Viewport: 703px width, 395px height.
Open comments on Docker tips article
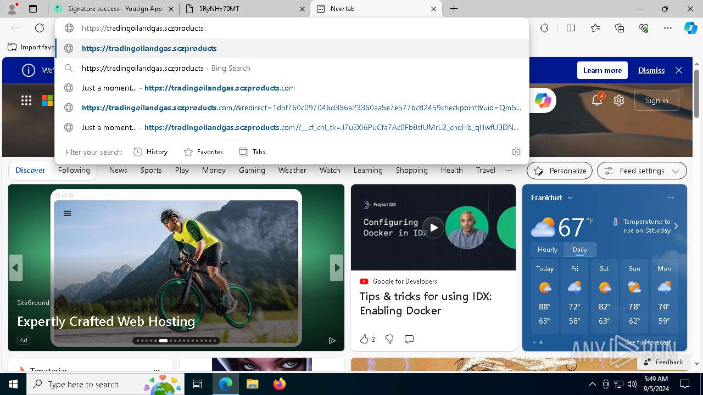pyautogui.click(x=409, y=339)
